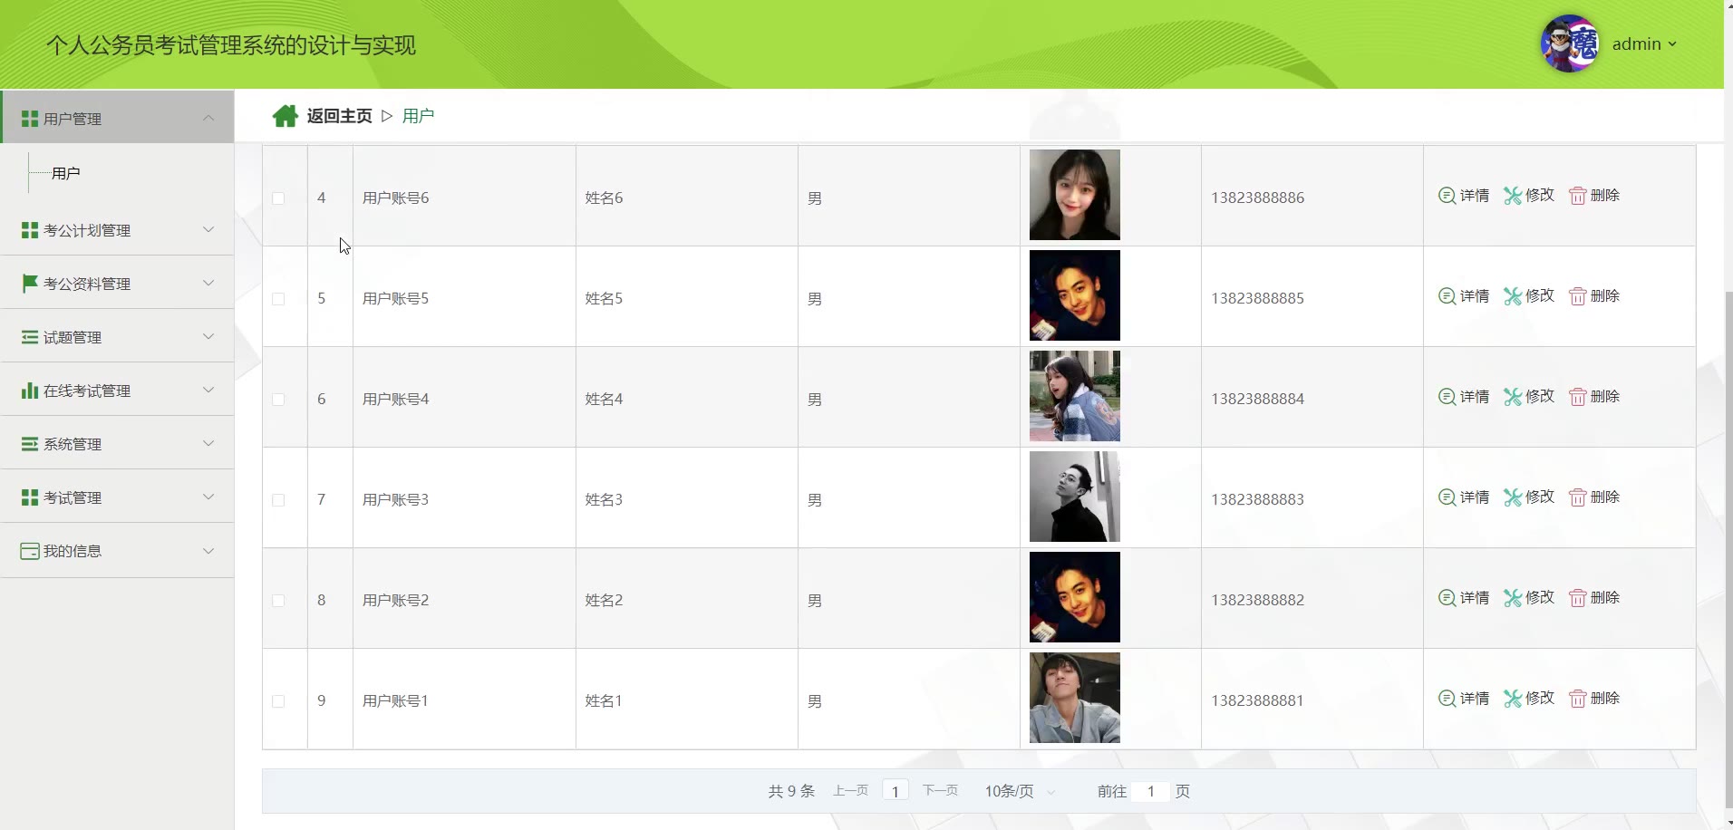This screenshot has width=1733, height=830.
Task: Tick the checkbox for row 用户账号4
Action: point(278,400)
